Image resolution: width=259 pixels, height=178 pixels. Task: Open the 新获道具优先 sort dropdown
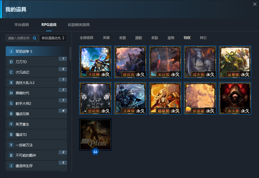[x=53, y=38]
